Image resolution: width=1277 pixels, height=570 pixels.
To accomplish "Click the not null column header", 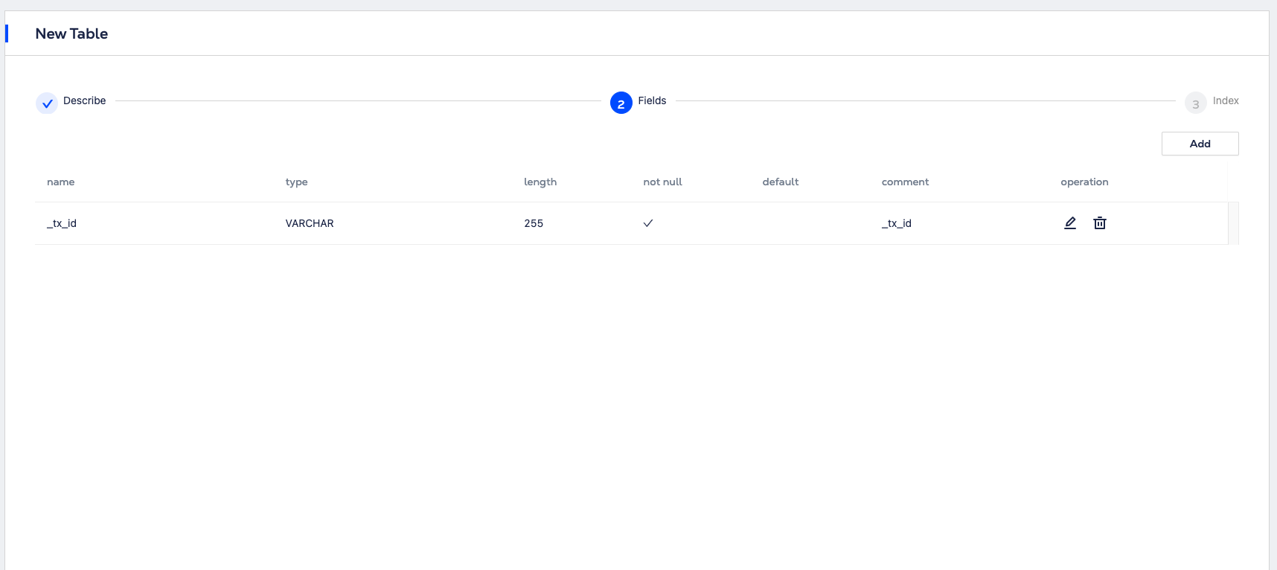I will pos(662,182).
